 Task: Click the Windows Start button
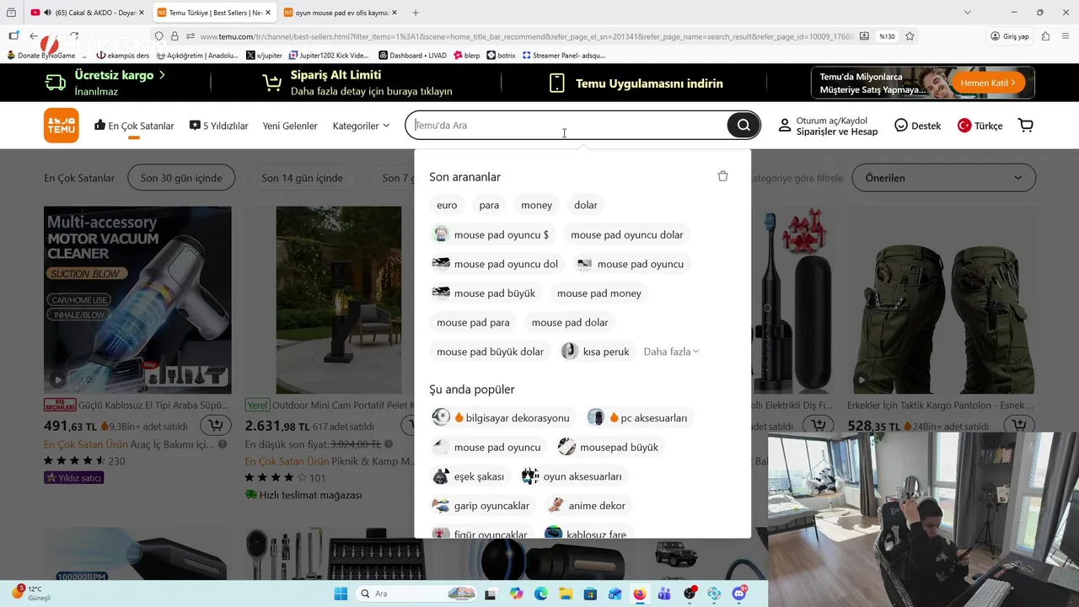(341, 594)
